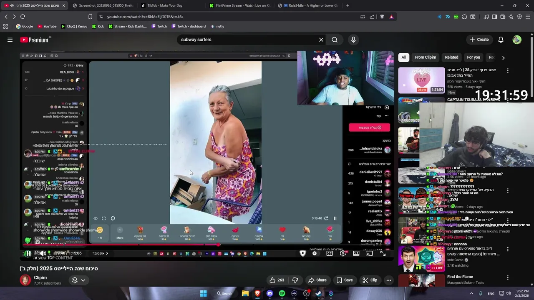Mute the video using the volume icon
The image size is (534, 300).
click(x=43, y=253)
